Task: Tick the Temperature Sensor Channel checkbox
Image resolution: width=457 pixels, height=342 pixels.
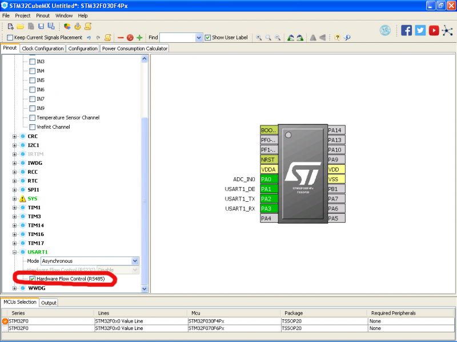Action: (33, 117)
